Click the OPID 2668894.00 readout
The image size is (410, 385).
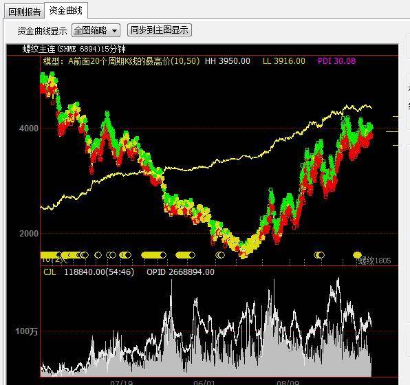tap(180, 272)
